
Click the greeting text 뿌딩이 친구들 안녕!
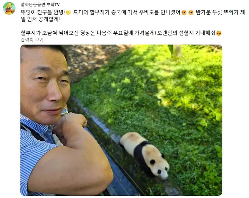click(x=43, y=12)
